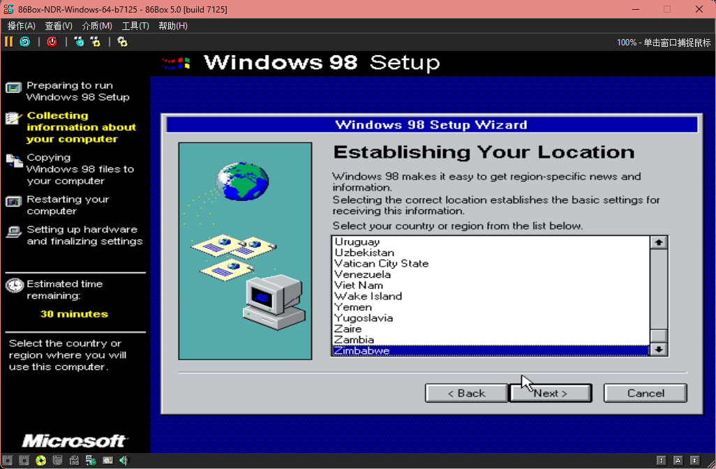
Task: Pause the emulated machine
Action: pyautogui.click(x=8, y=42)
